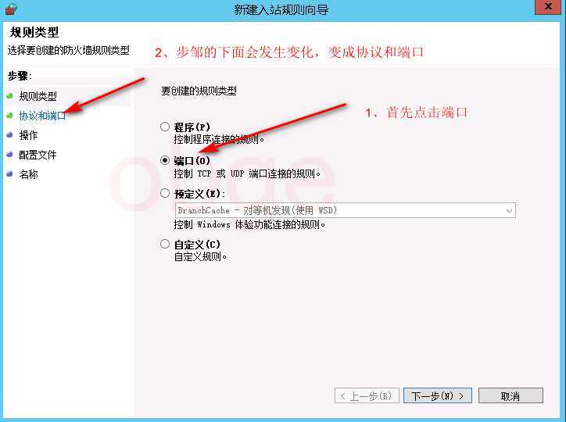
Task: Choose the 预定义(E) radio option
Action: pyautogui.click(x=165, y=193)
